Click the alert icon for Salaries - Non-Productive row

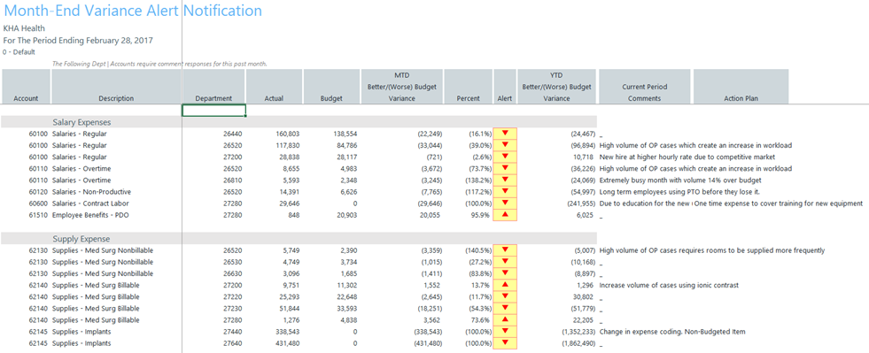(505, 191)
